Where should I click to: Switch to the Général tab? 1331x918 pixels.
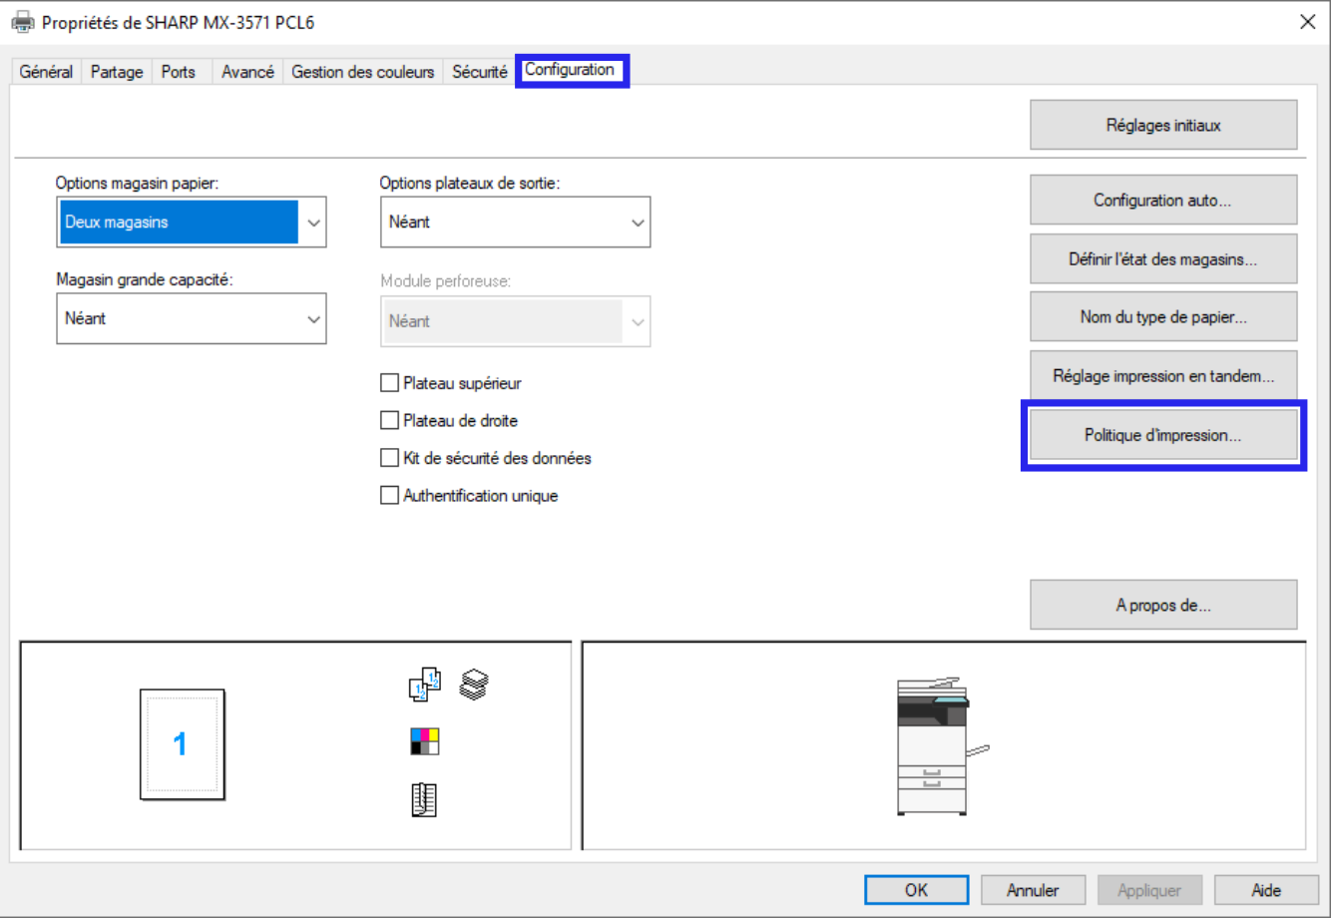46,72
